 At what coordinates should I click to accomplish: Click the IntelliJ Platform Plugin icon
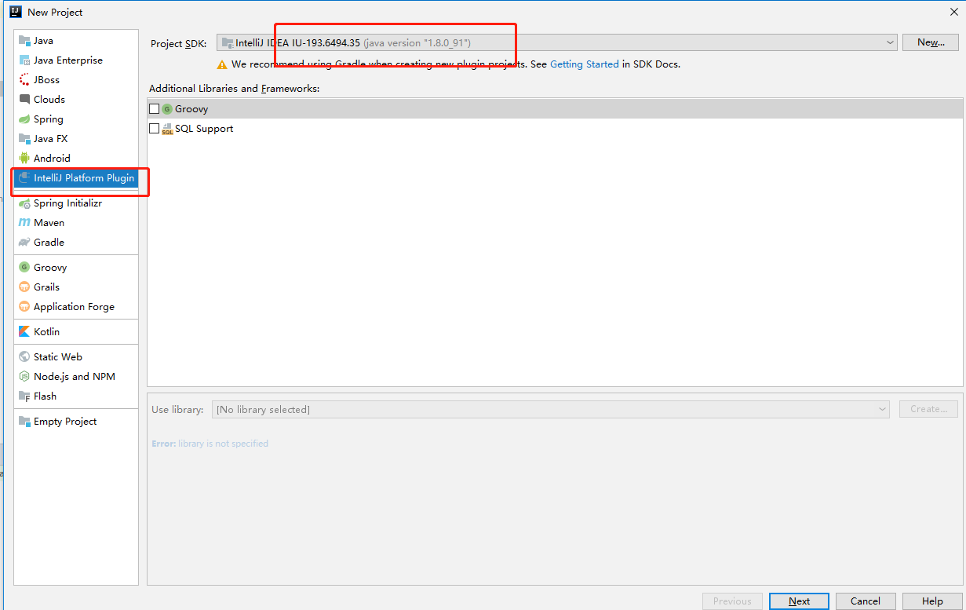[24, 178]
